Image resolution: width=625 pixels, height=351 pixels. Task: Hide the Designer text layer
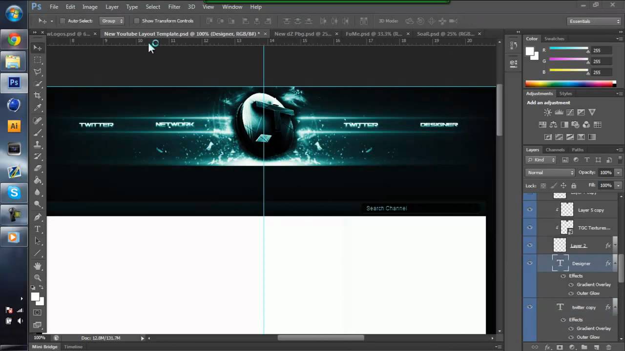click(530, 263)
